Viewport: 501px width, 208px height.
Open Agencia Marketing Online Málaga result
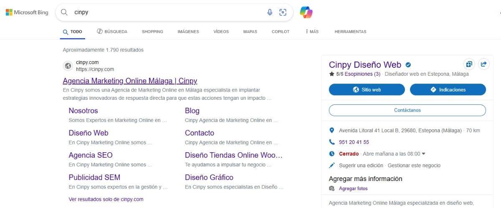(130, 81)
